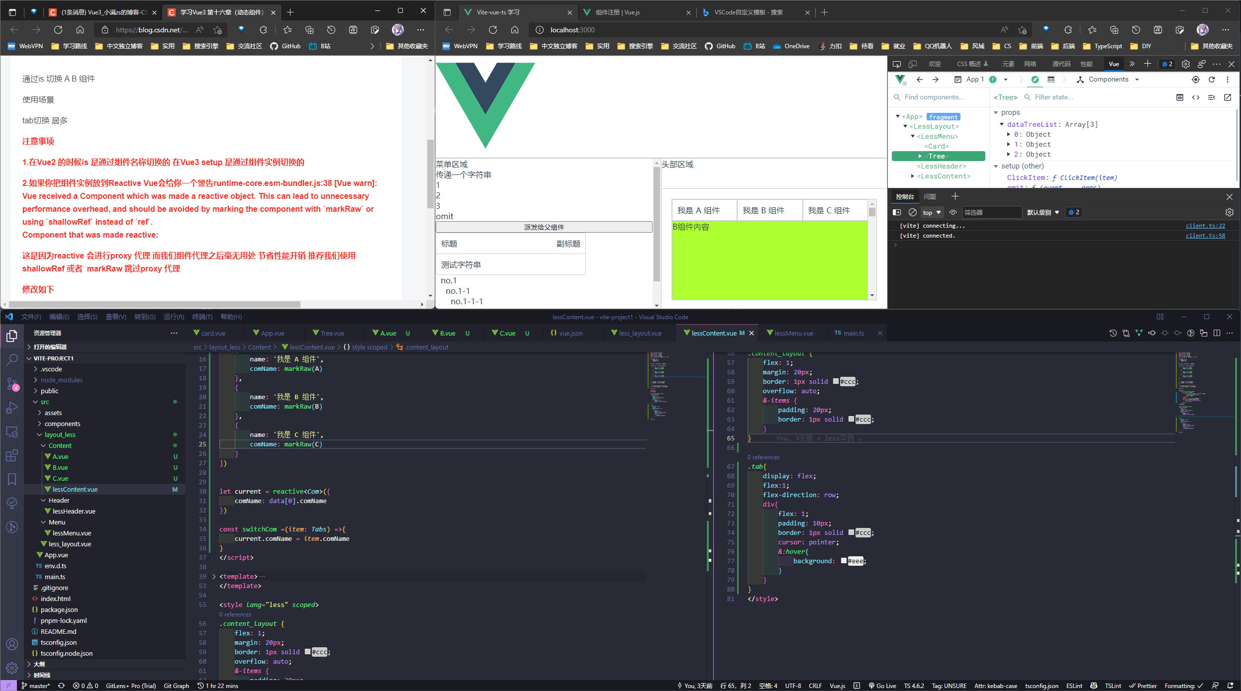Switch to 网络 devtools tab
Image resolution: width=1241 pixels, height=691 pixels.
(x=1030, y=64)
